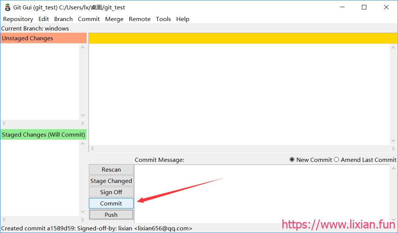This screenshot has height=233, width=398.
Task: Open the Branch menu
Action: pos(64,19)
